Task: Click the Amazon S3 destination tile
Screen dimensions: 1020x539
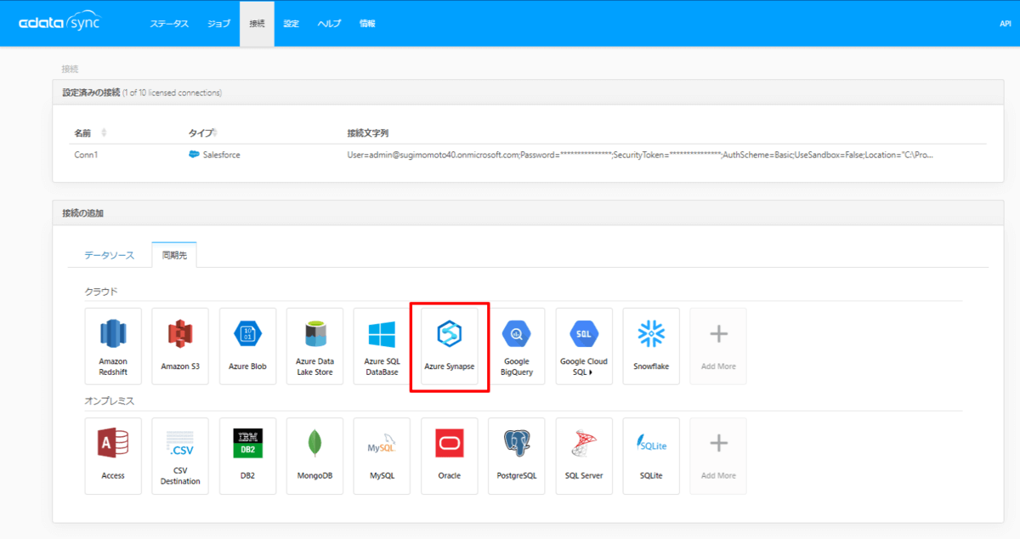Action: [180, 345]
